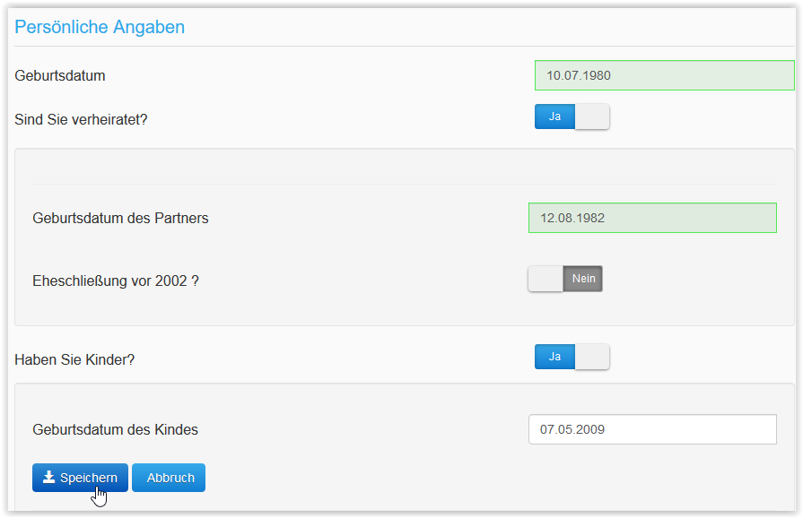The width and height of the screenshot is (803, 518).
Task: Click partner birthdate field showing 12.08.1982
Action: tap(652, 218)
